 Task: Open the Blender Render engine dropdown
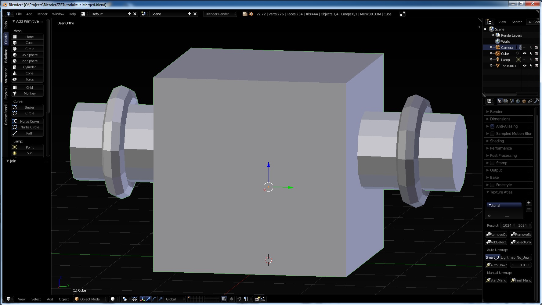220,14
